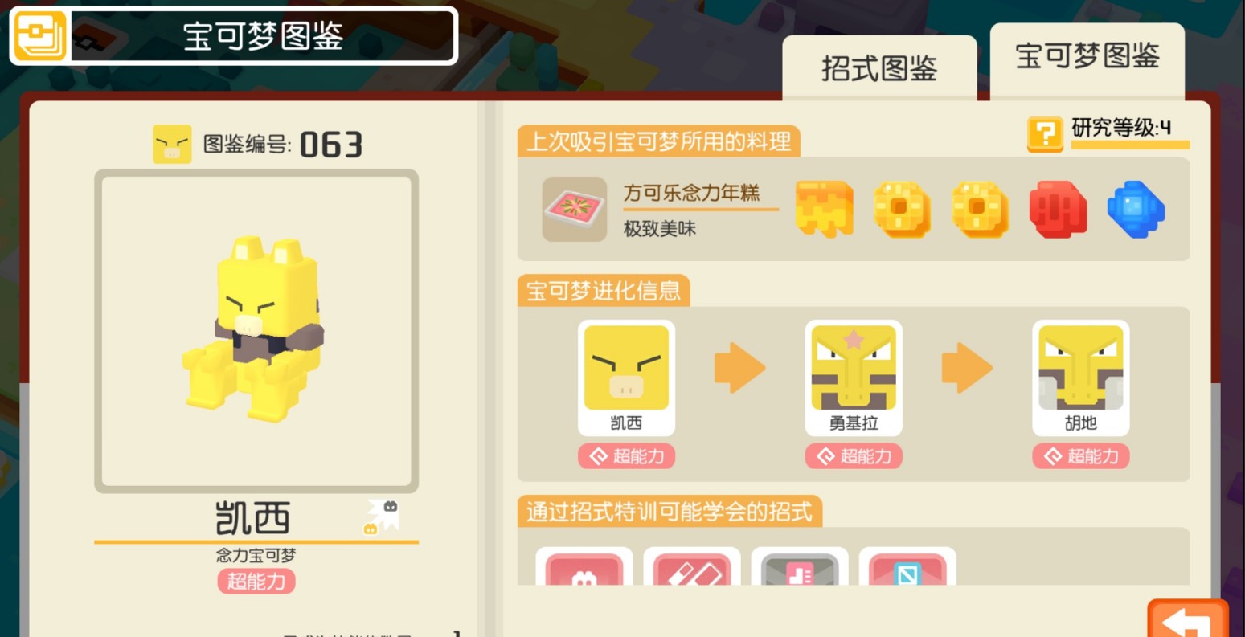Select the 宝可梦图鉴 tab
1245x637 pixels.
pos(1087,58)
